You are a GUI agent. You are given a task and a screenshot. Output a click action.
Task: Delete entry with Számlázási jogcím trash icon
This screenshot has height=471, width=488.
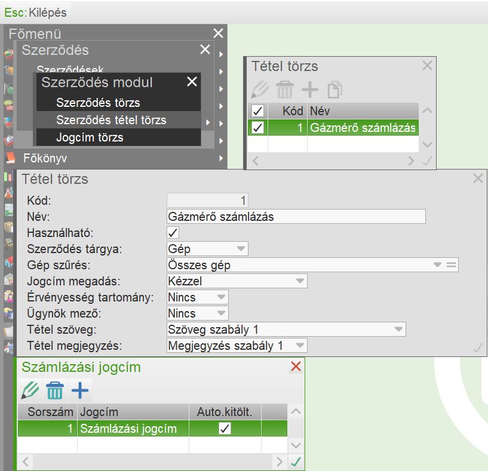click(55, 390)
